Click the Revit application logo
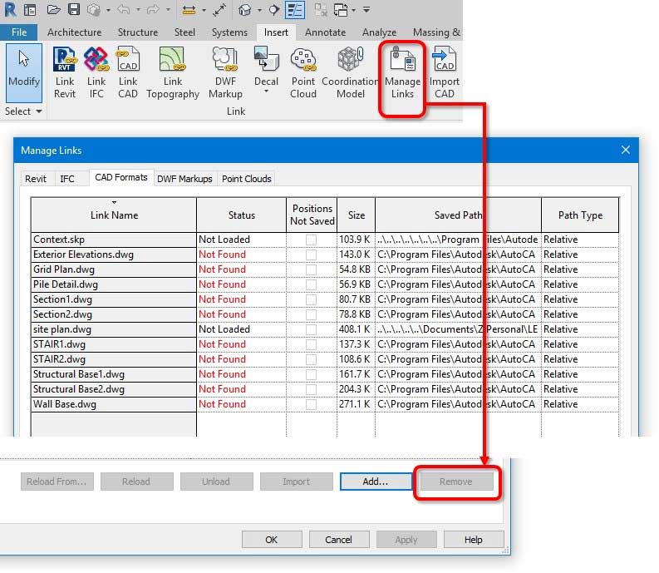 coord(10,9)
